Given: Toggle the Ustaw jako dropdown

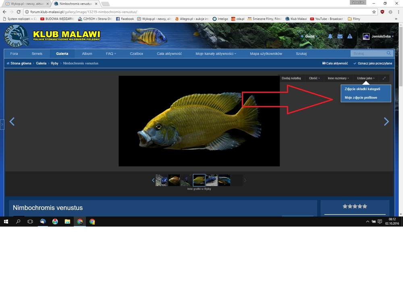Looking at the screenshot, I should coord(366,78).
